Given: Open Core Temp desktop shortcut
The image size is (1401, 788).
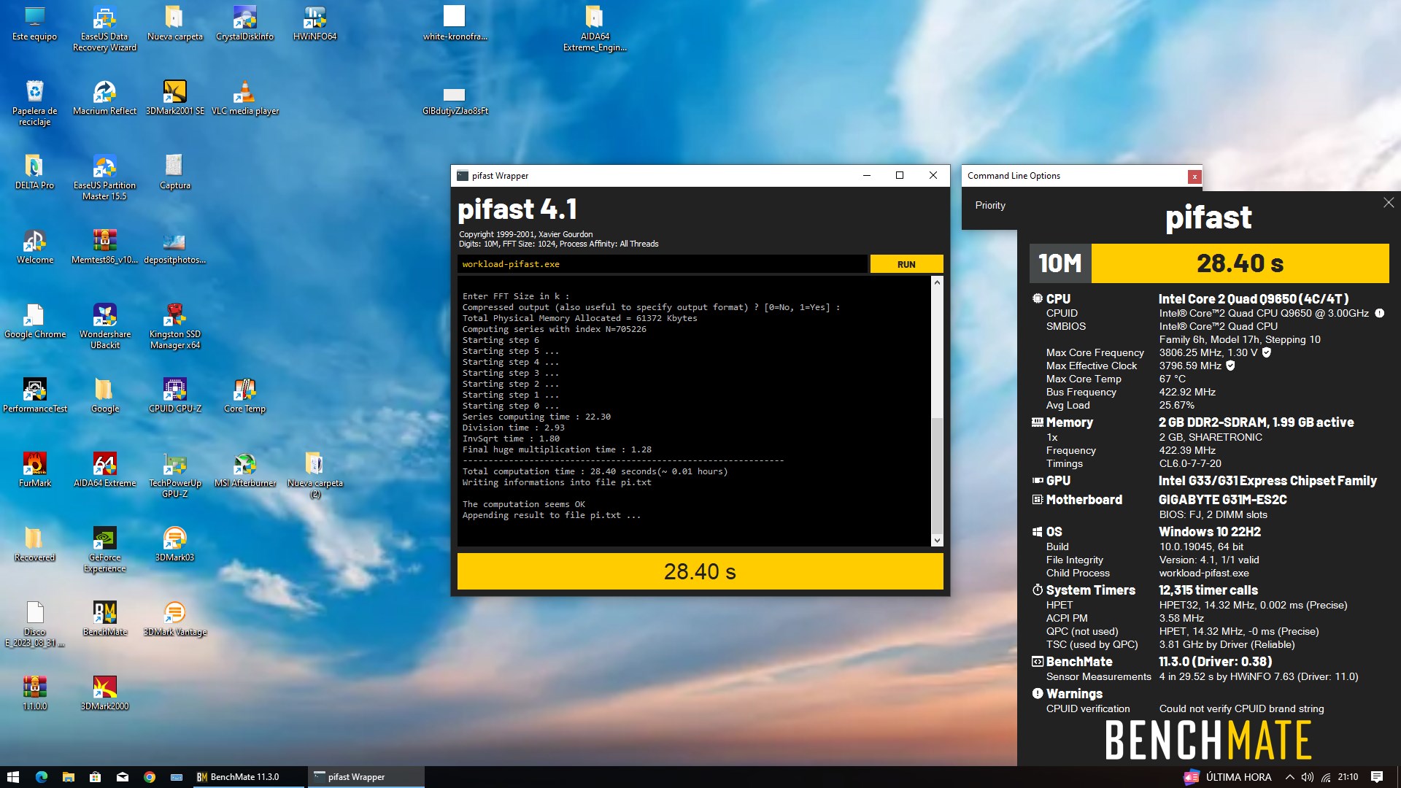Looking at the screenshot, I should click(244, 395).
